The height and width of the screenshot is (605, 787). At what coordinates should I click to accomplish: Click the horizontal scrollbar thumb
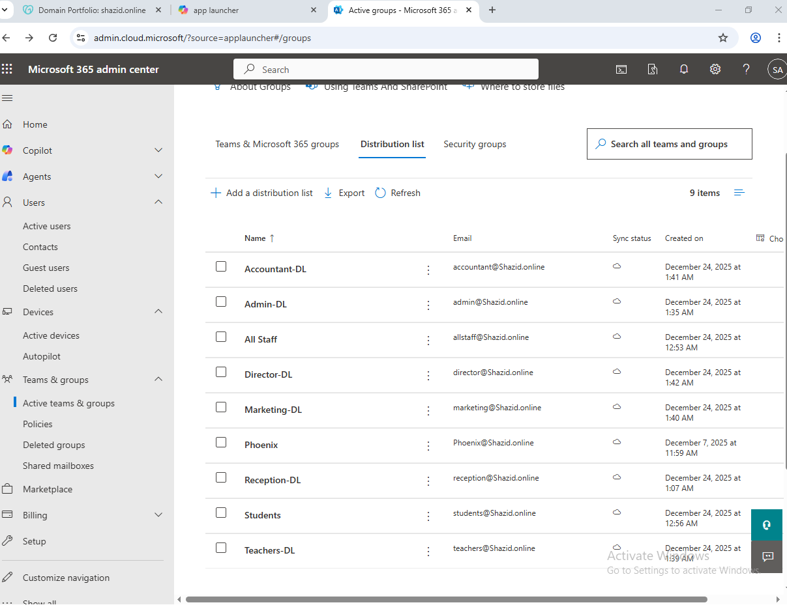coord(447,599)
